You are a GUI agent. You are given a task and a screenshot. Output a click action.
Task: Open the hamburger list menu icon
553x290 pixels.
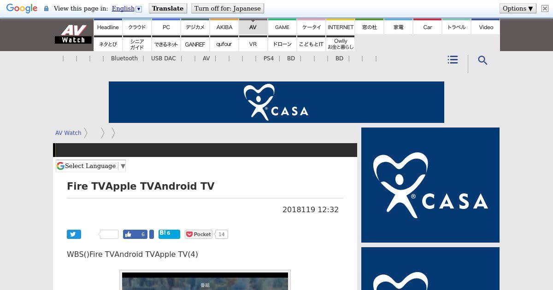coord(453,60)
